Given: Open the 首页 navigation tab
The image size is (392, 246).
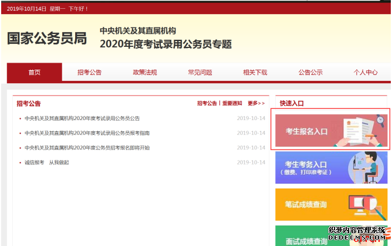Looking at the screenshot, I should point(35,73).
